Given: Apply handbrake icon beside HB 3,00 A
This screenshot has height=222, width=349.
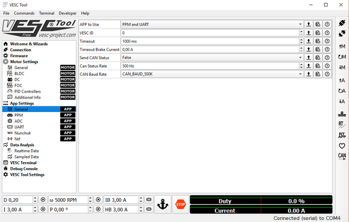Looking at the screenshot, I should click(x=149, y=209).
